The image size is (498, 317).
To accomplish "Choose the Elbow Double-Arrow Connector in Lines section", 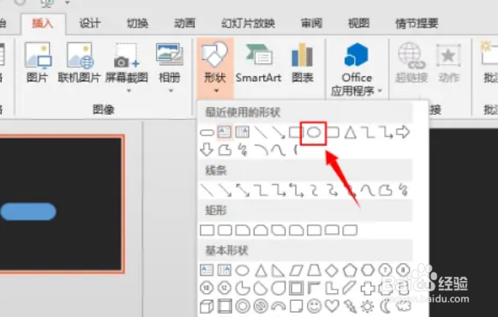I will pos(297,190).
